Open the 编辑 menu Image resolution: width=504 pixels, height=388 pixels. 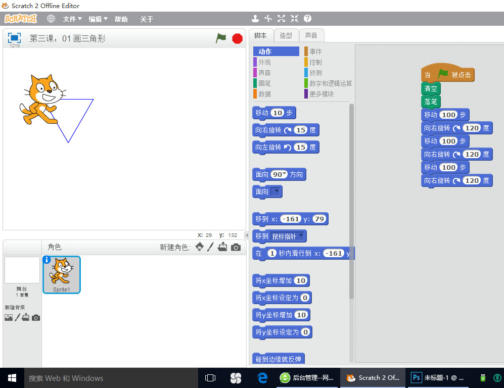(x=98, y=19)
